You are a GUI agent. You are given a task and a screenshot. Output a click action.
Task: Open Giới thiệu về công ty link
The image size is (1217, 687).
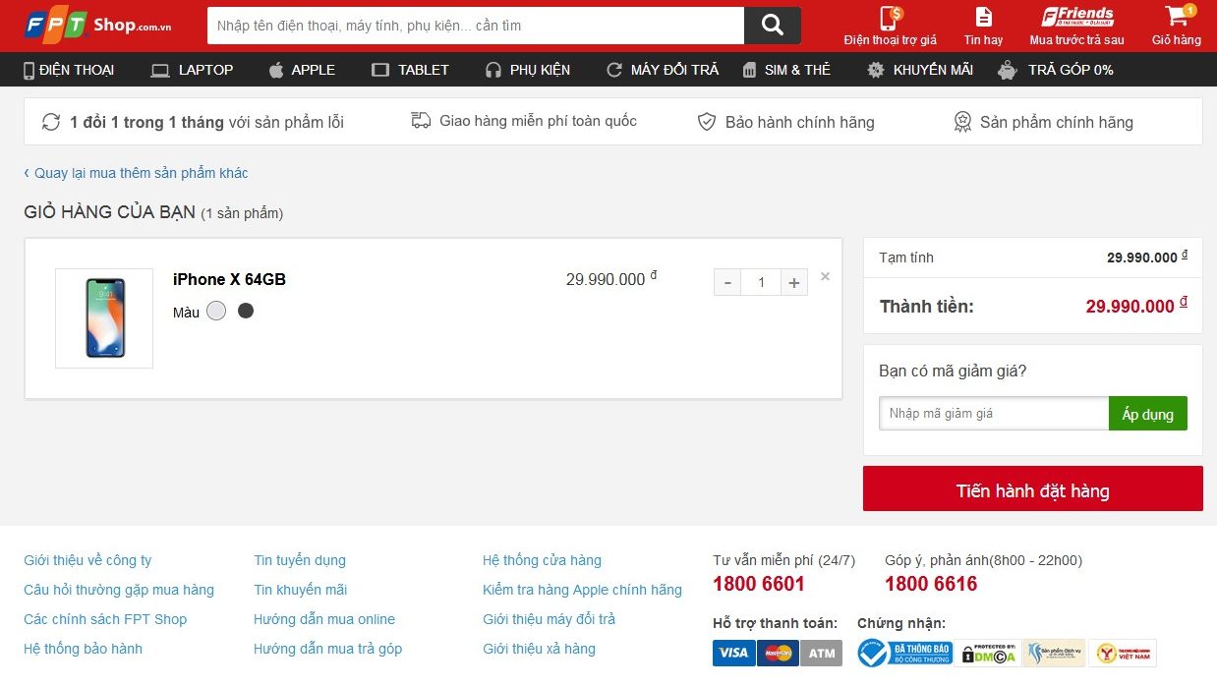coord(87,560)
